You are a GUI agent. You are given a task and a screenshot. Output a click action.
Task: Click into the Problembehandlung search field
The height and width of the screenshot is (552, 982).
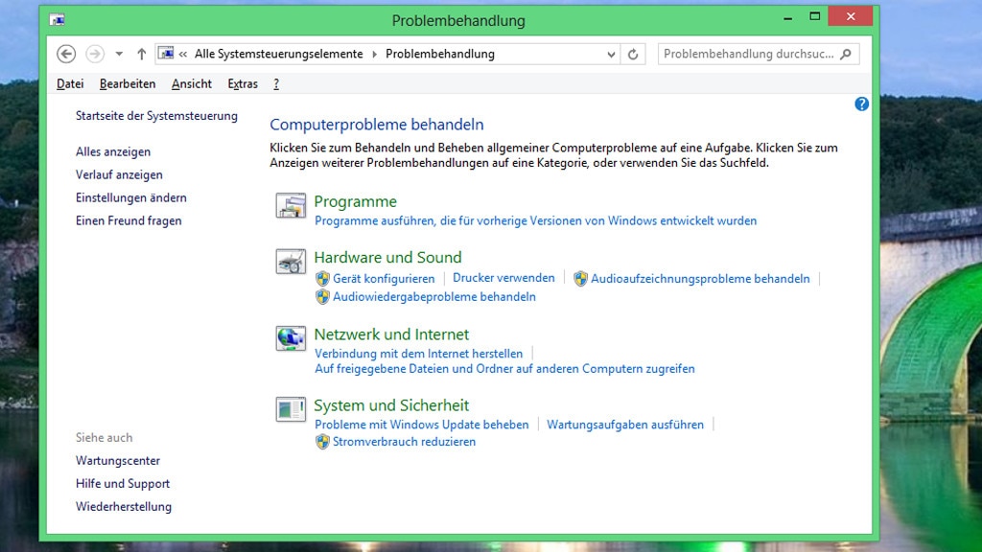[748, 55]
